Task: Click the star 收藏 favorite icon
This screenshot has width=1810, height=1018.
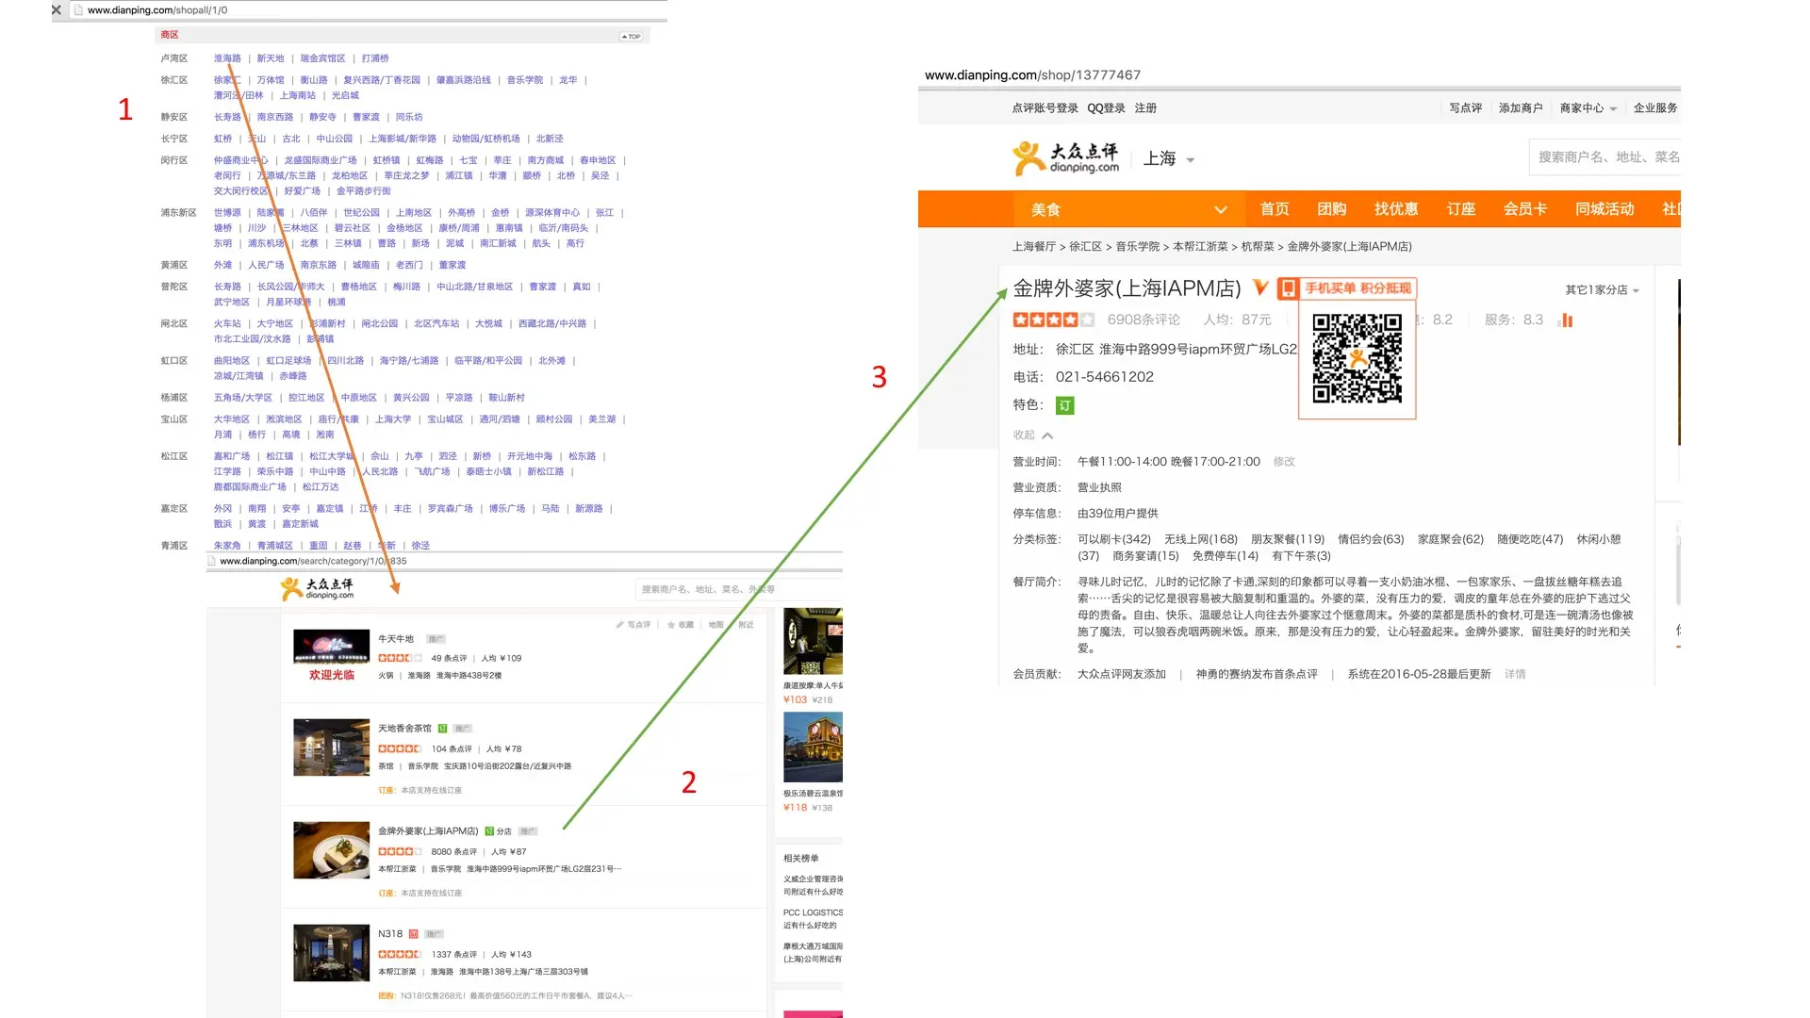Action: [671, 625]
